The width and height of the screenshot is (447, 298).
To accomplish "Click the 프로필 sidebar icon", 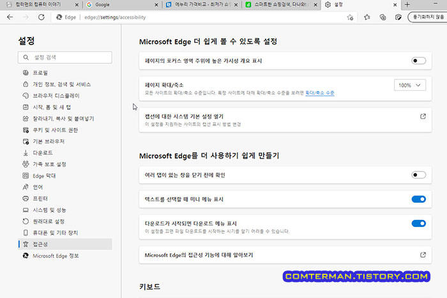I will point(26,73).
